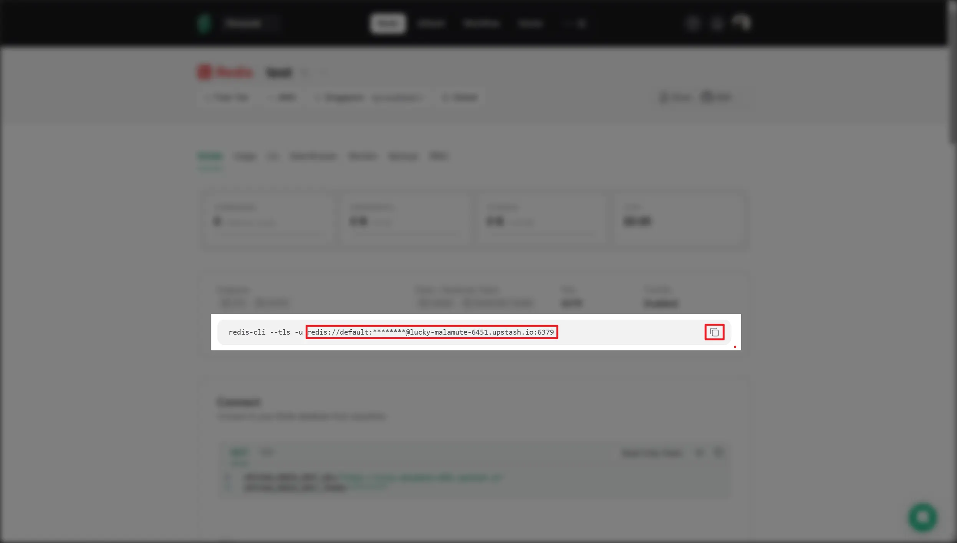Reveal hidden token with eye icon

pyautogui.click(x=699, y=453)
